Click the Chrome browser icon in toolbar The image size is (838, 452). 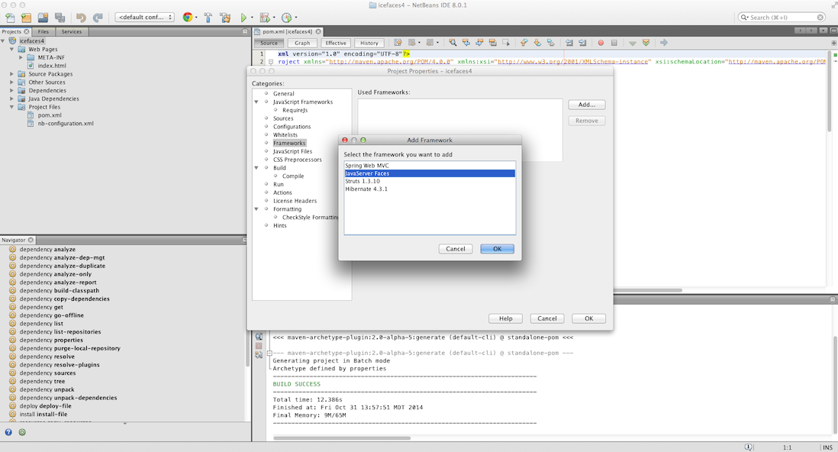188,17
